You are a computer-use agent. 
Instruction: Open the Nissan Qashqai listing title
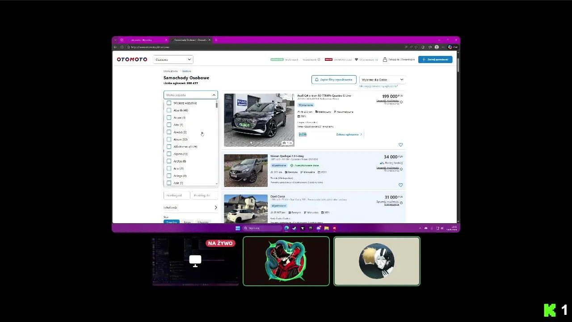click(x=287, y=156)
